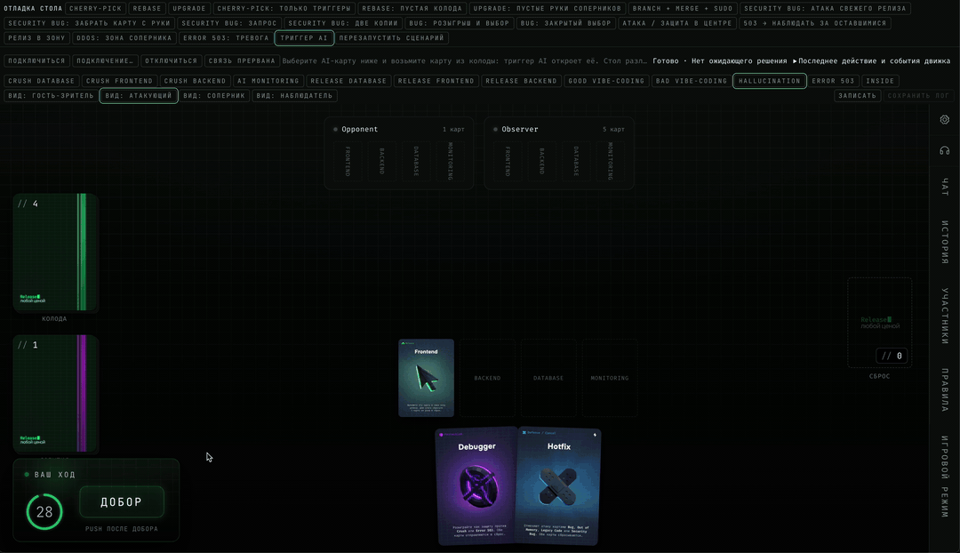Image resolution: width=960 pixels, height=553 pixels.
Task: Choose the ВИД: АТАКУЮЩИЙ view
Action: (139, 95)
